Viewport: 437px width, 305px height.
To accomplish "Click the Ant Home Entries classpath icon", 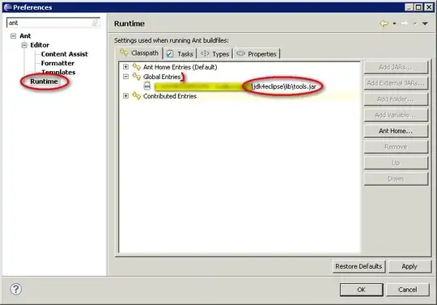I will coord(137,67).
